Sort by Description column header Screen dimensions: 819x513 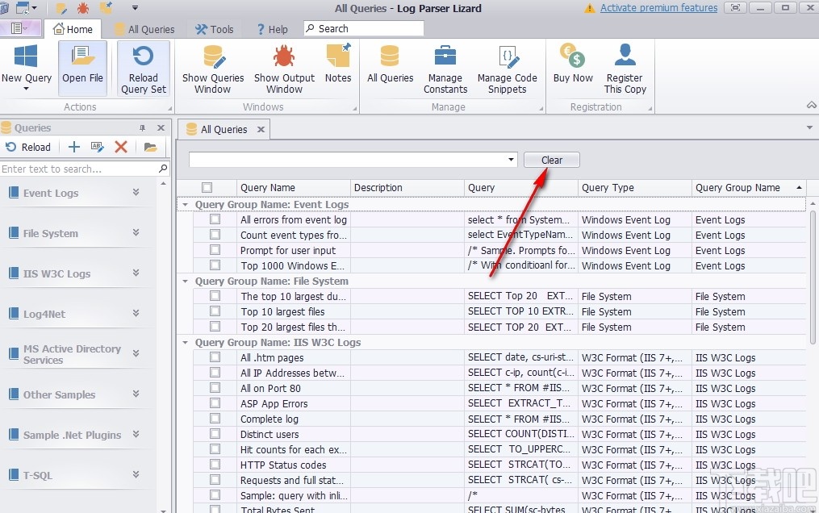(407, 187)
